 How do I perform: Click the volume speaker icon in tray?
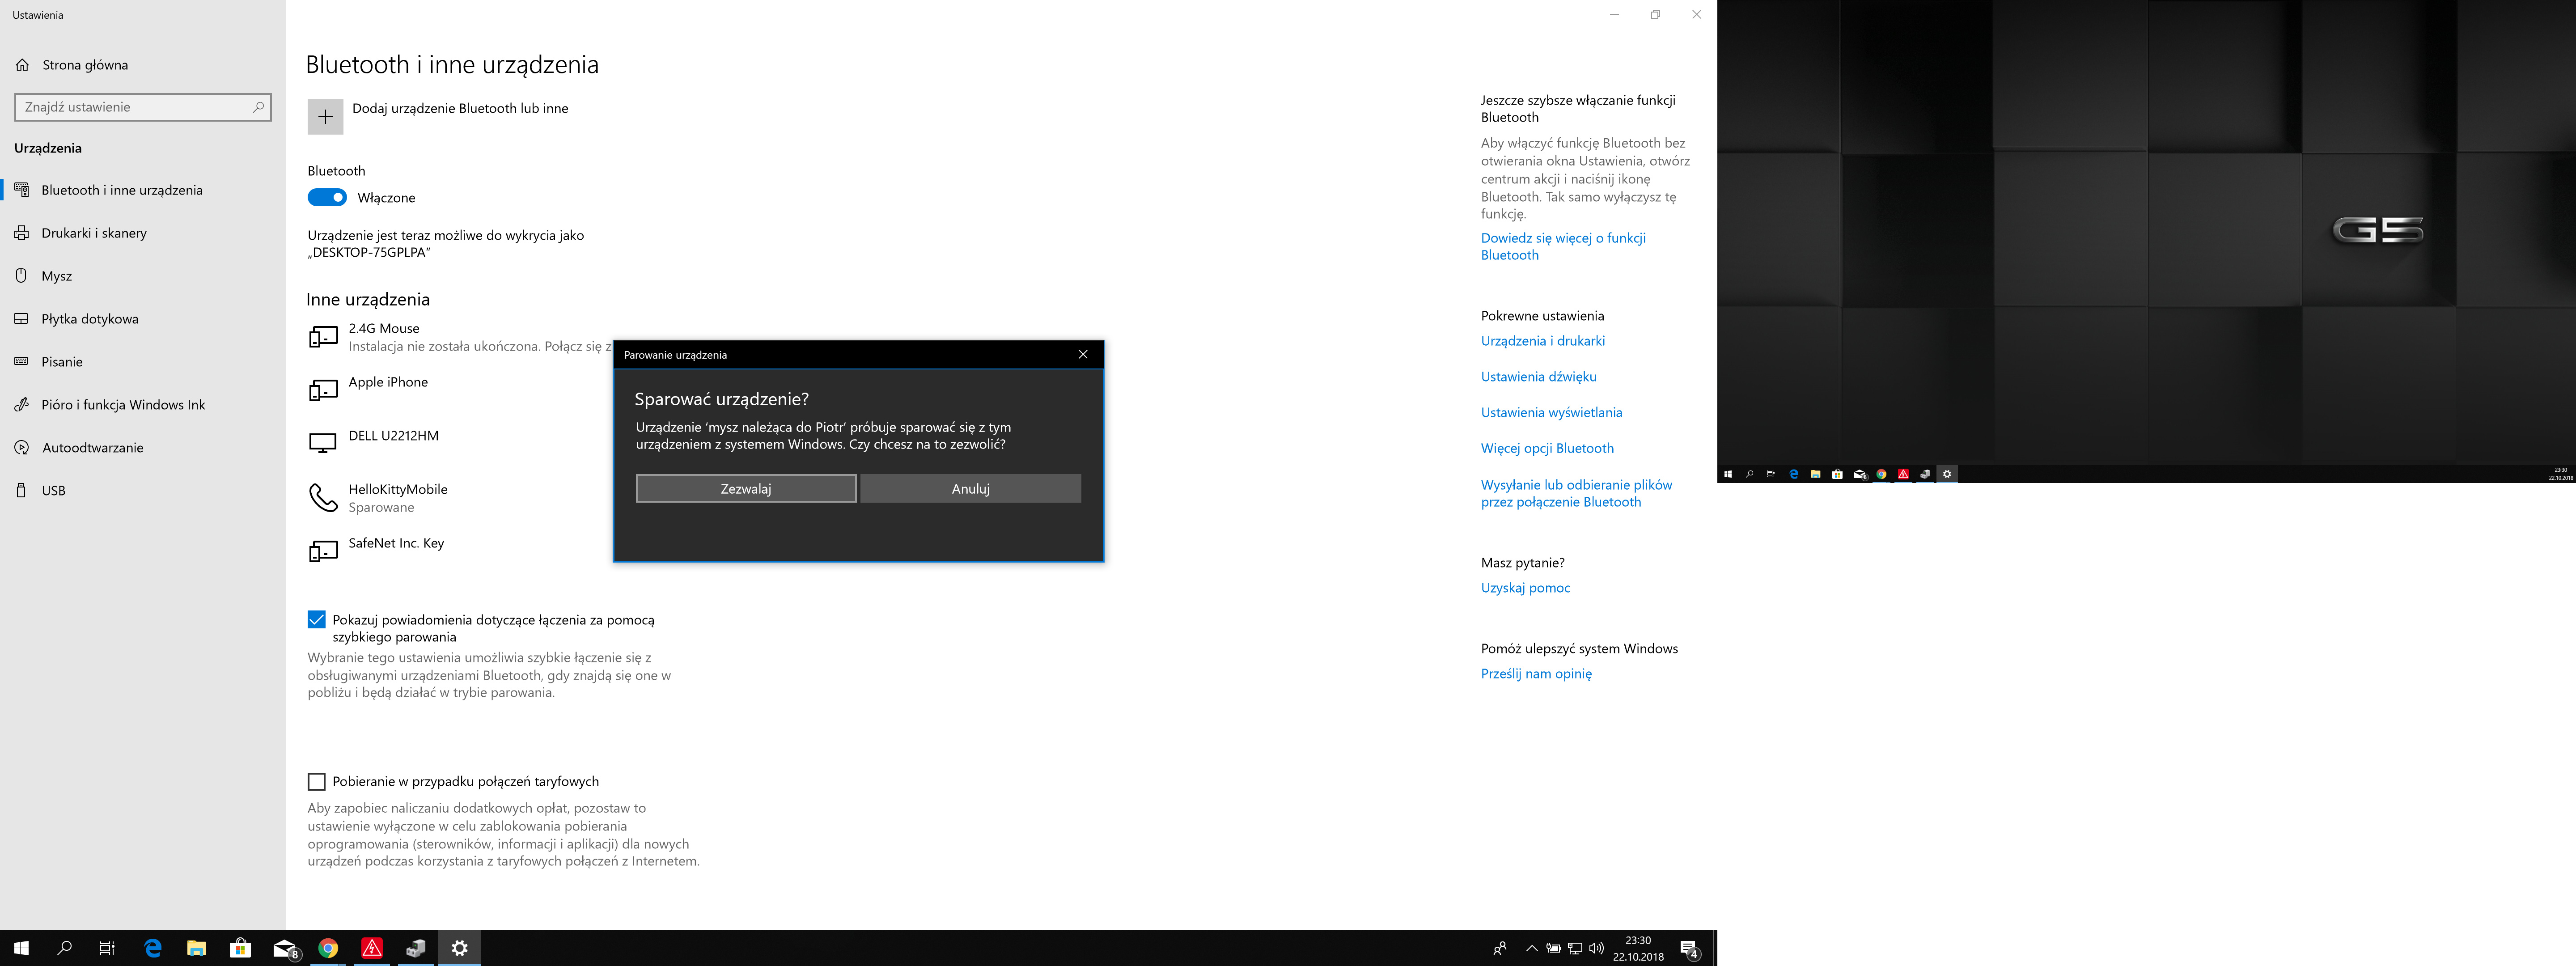[1596, 948]
